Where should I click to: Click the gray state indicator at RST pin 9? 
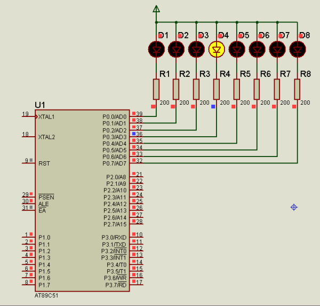[31, 160]
